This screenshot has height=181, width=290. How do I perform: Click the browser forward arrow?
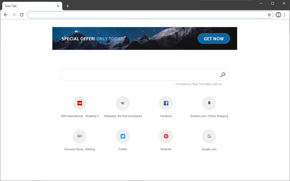pos(14,15)
